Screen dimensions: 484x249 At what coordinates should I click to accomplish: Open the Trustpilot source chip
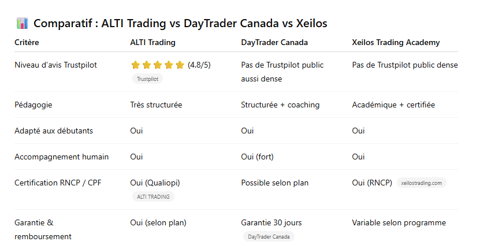[147, 79]
